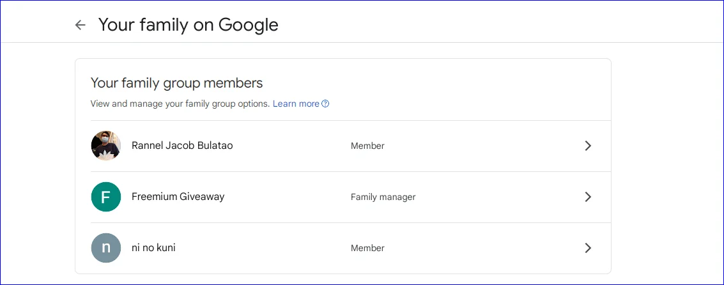
Task: Click the Your family on Google title
Action: 189,25
